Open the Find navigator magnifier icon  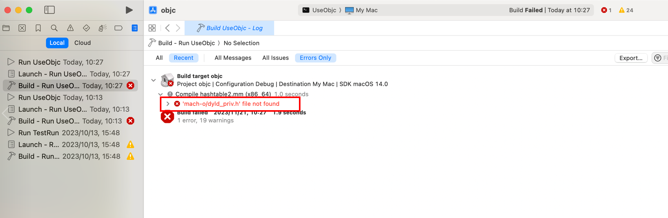coord(54,28)
